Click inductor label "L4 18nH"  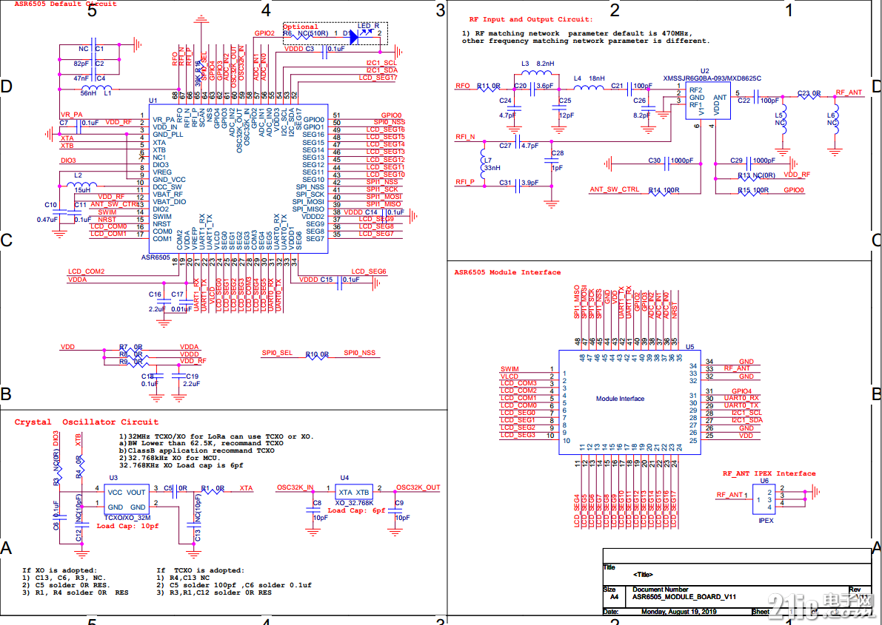pyautogui.click(x=589, y=78)
